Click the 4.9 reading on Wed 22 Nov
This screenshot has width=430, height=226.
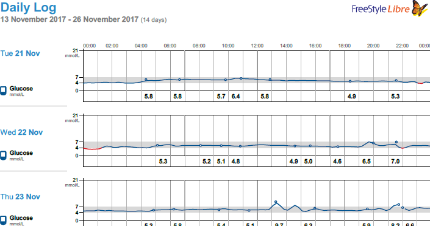tap(294, 162)
